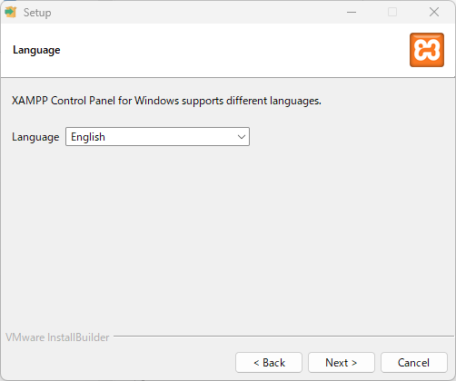
Task: Click the Setup installer icon in title bar
Action: (x=11, y=12)
